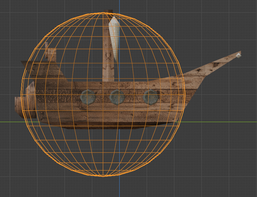Select the small posts on the stern deck
This screenshot has height=197, width=257.
point(51,54)
